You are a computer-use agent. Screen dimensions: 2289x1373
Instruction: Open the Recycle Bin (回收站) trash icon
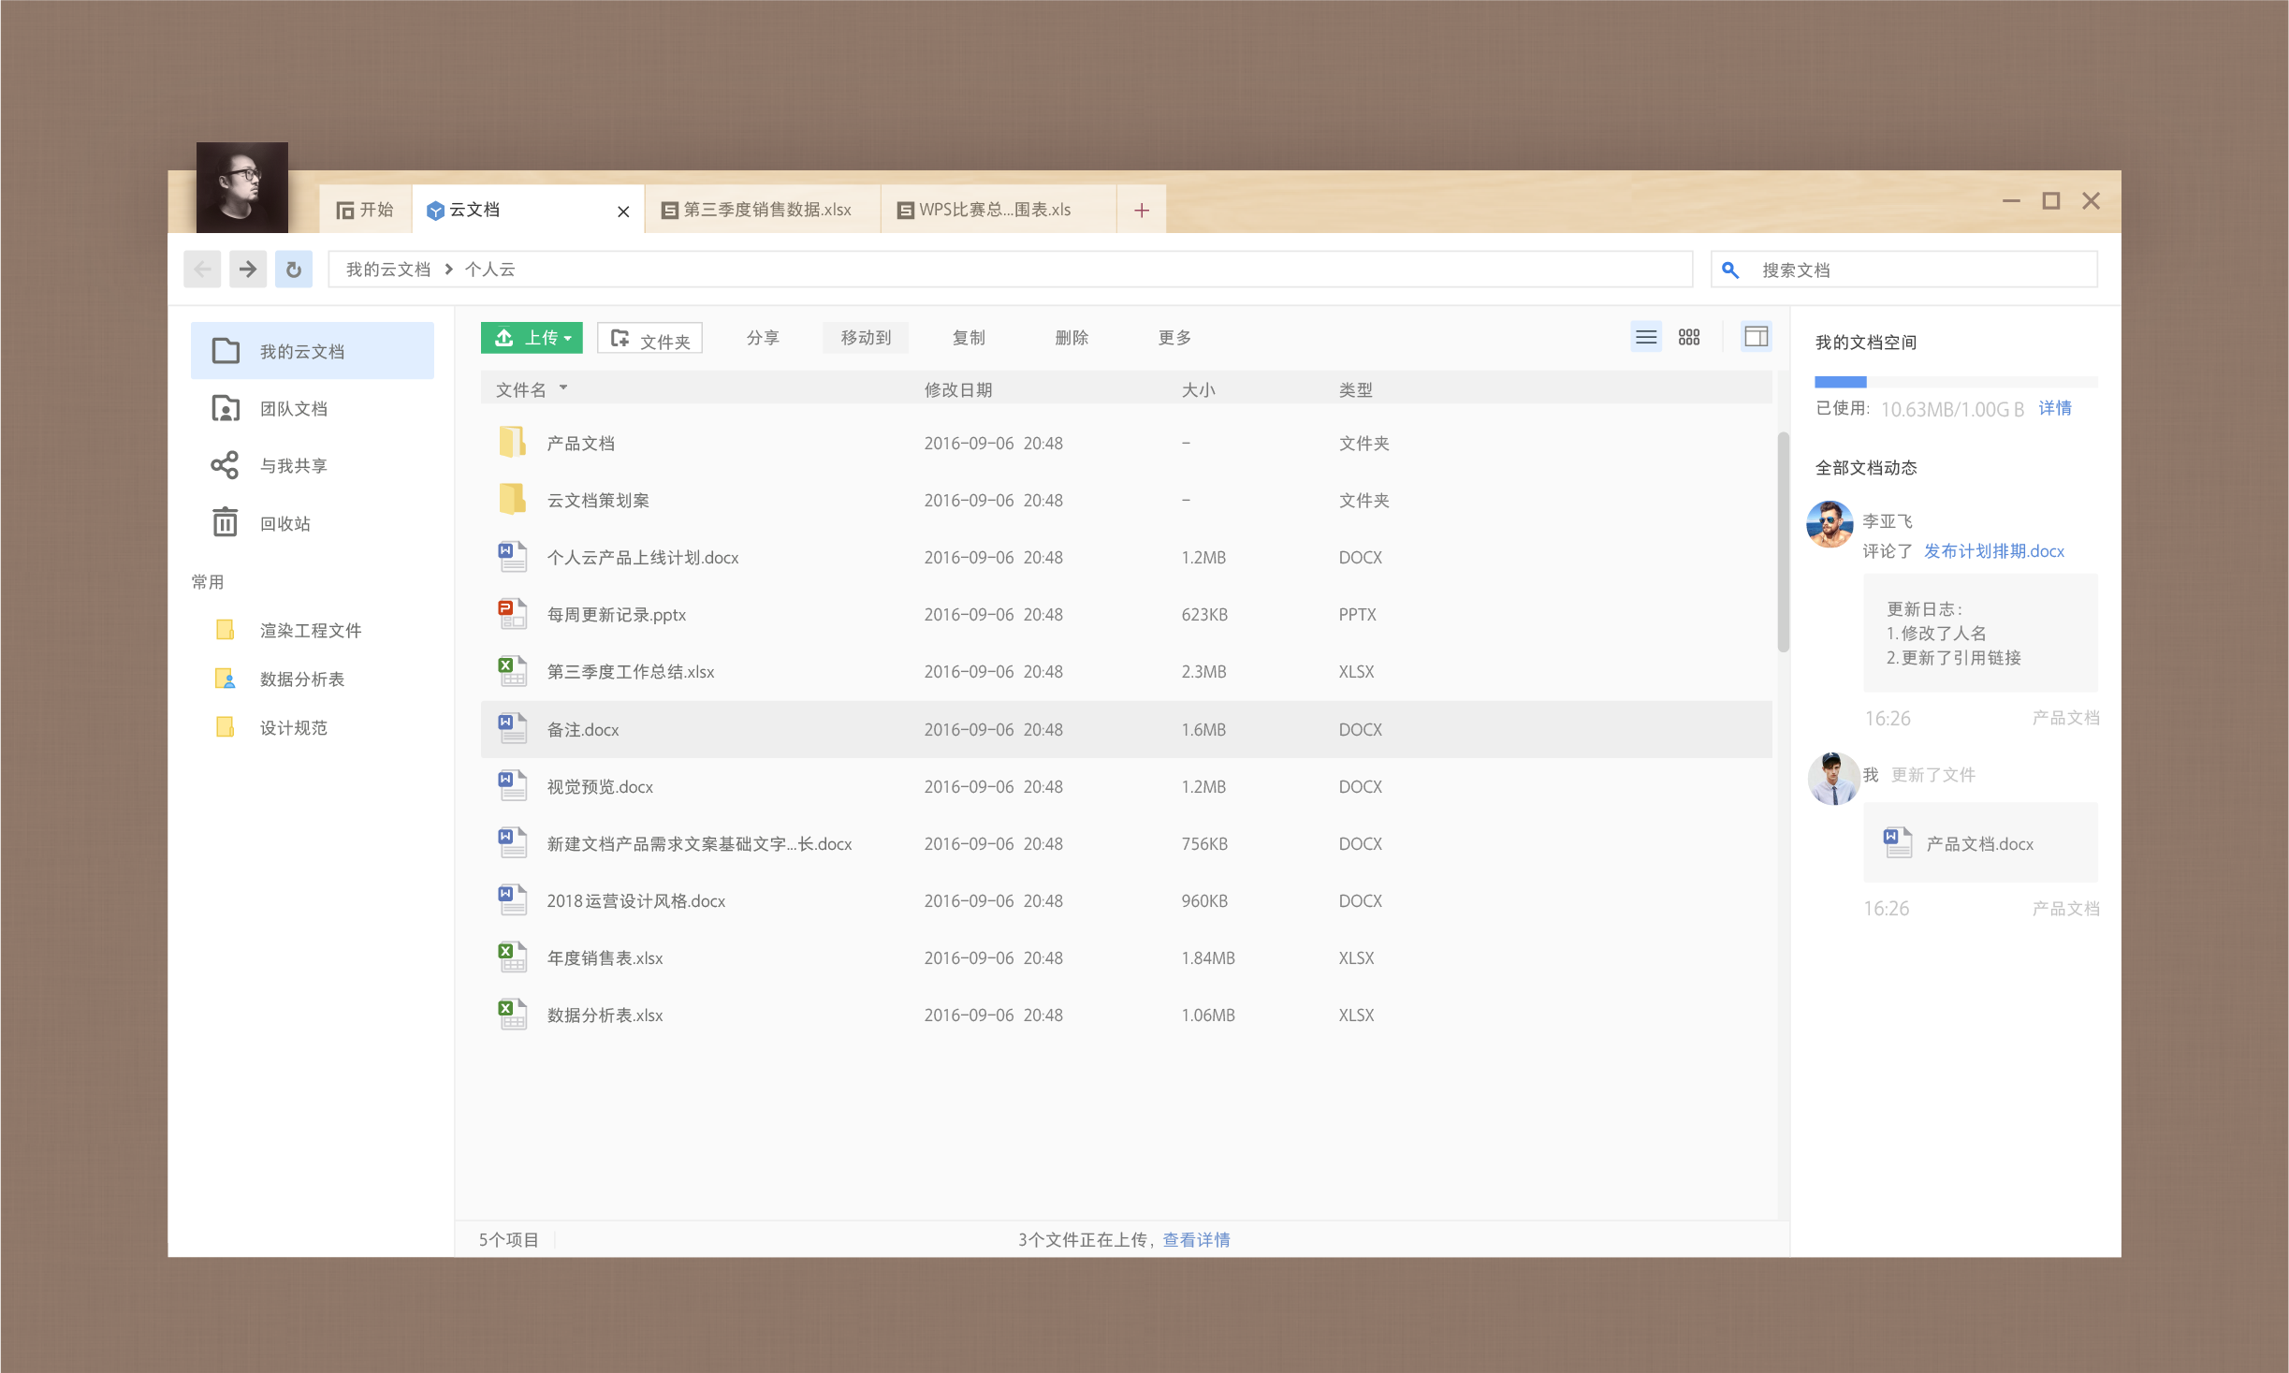[x=225, y=522]
